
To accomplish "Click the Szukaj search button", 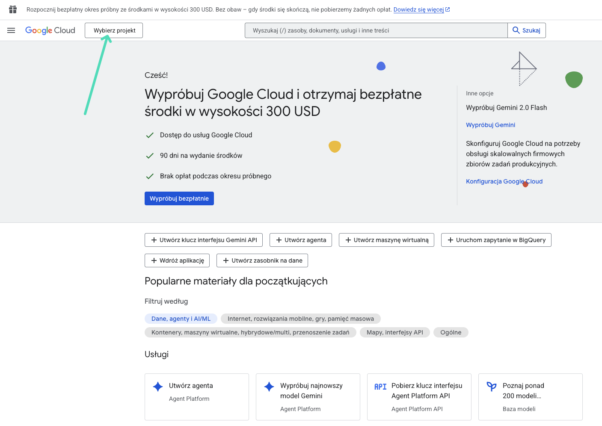I will [x=527, y=30].
